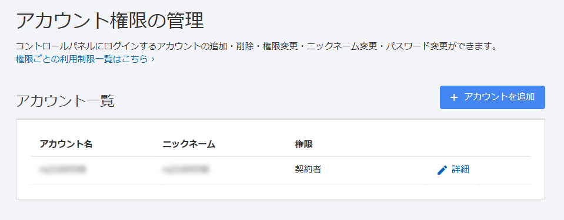This screenshot has height=220, width=564.
Task: Click the アカウント一覧 section heading
Action: (x=65, y=101)
